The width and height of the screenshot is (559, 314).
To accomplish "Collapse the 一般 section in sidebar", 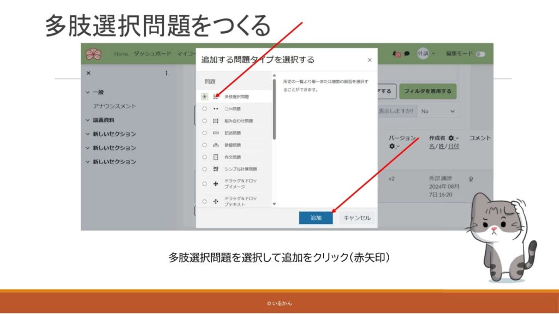I will 88,93.
